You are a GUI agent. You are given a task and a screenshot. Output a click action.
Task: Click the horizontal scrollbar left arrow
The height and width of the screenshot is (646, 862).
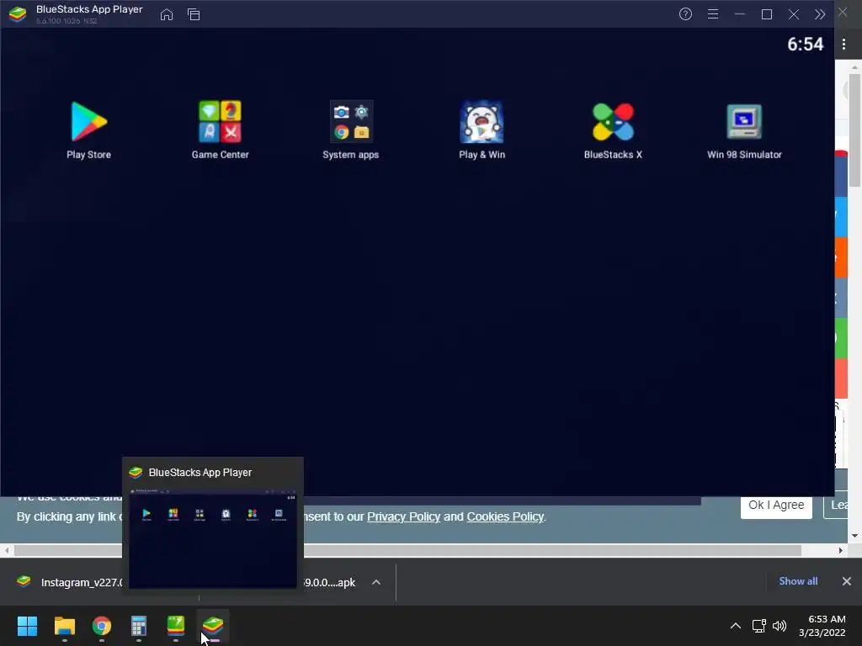7,550
